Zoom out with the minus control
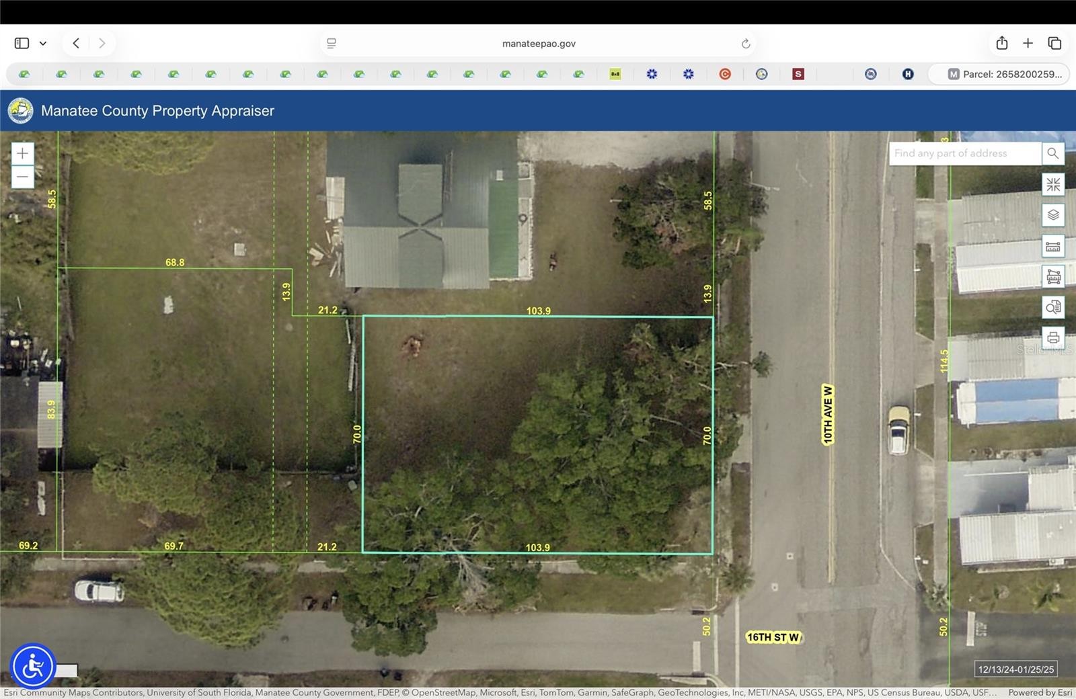This screenshot has width=1076, height=699. [x=22, y=177]
